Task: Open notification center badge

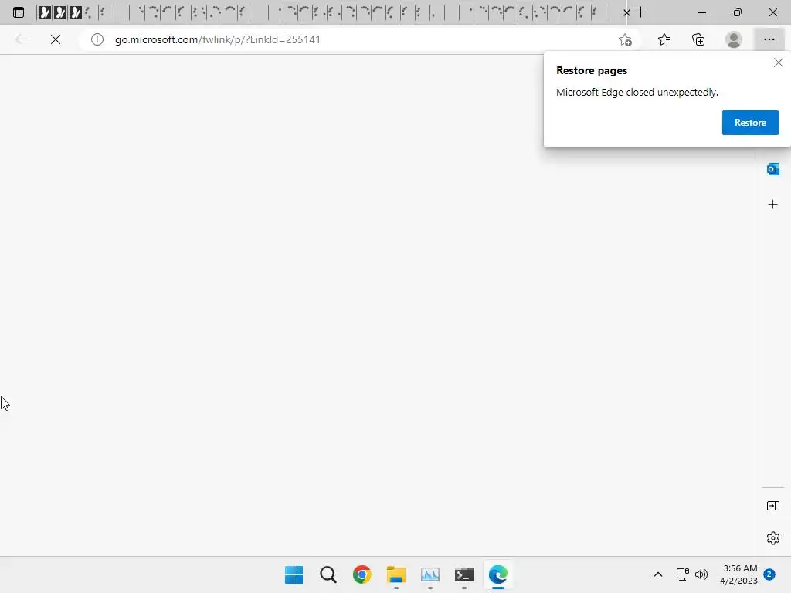Action: coord(769,574)
